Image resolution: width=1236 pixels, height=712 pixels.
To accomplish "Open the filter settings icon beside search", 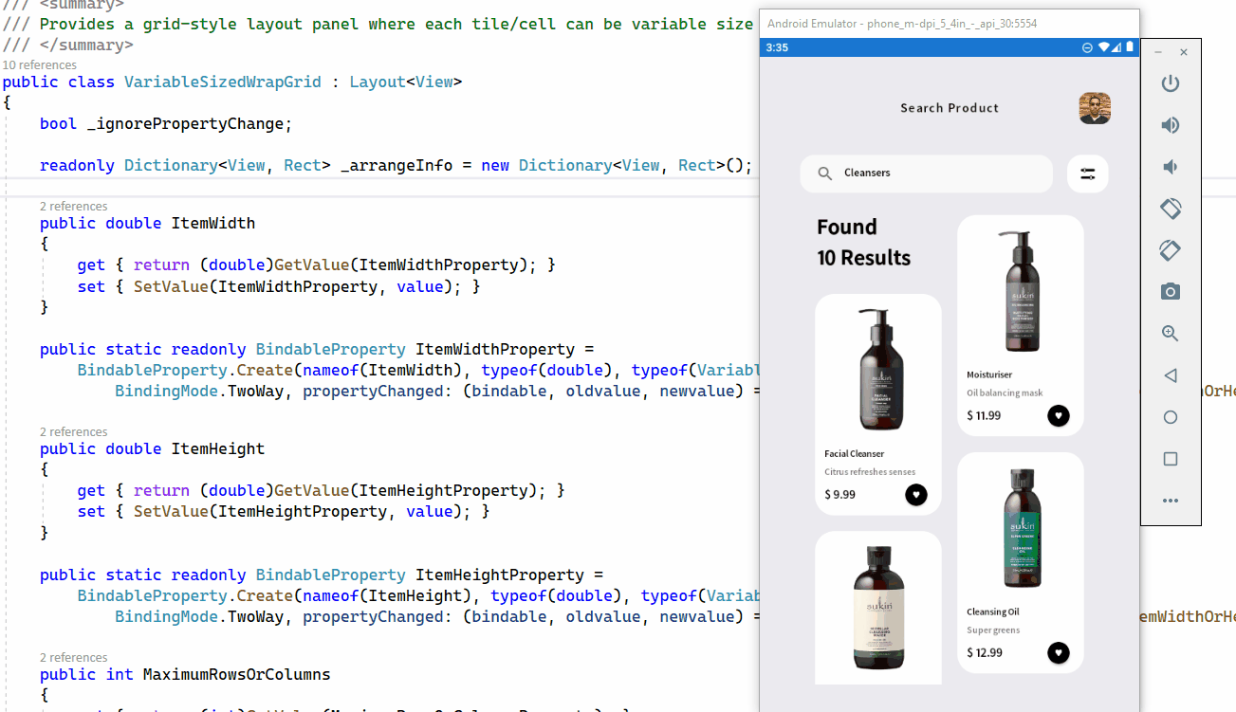I will pyautogui.click(x=1088, y=173).
